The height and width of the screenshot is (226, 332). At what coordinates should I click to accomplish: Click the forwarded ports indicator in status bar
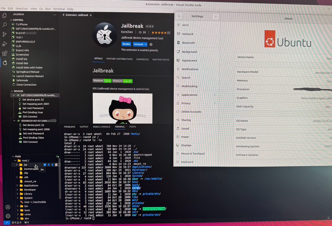coord(26,222)
